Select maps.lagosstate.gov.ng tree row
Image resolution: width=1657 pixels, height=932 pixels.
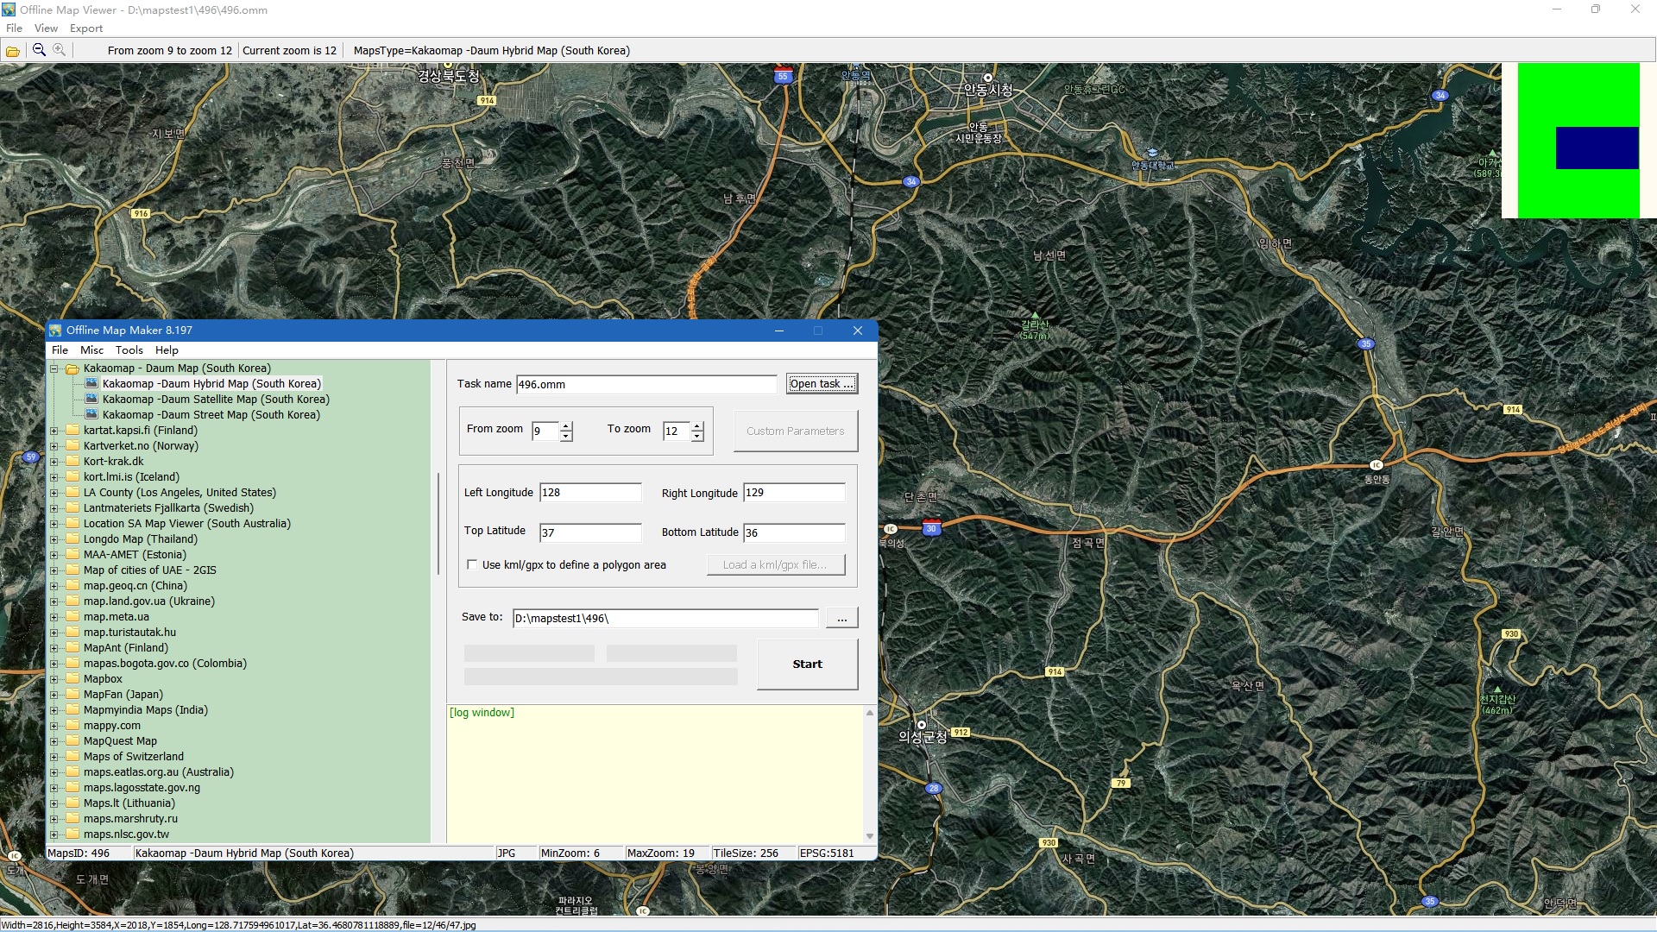click(x=142, y=788)
